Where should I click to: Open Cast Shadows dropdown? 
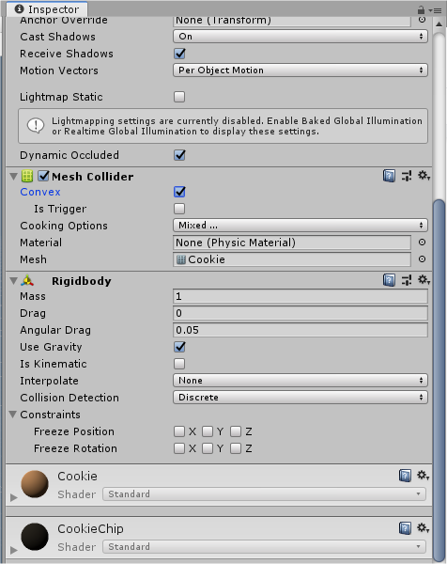tap(301, 37)
